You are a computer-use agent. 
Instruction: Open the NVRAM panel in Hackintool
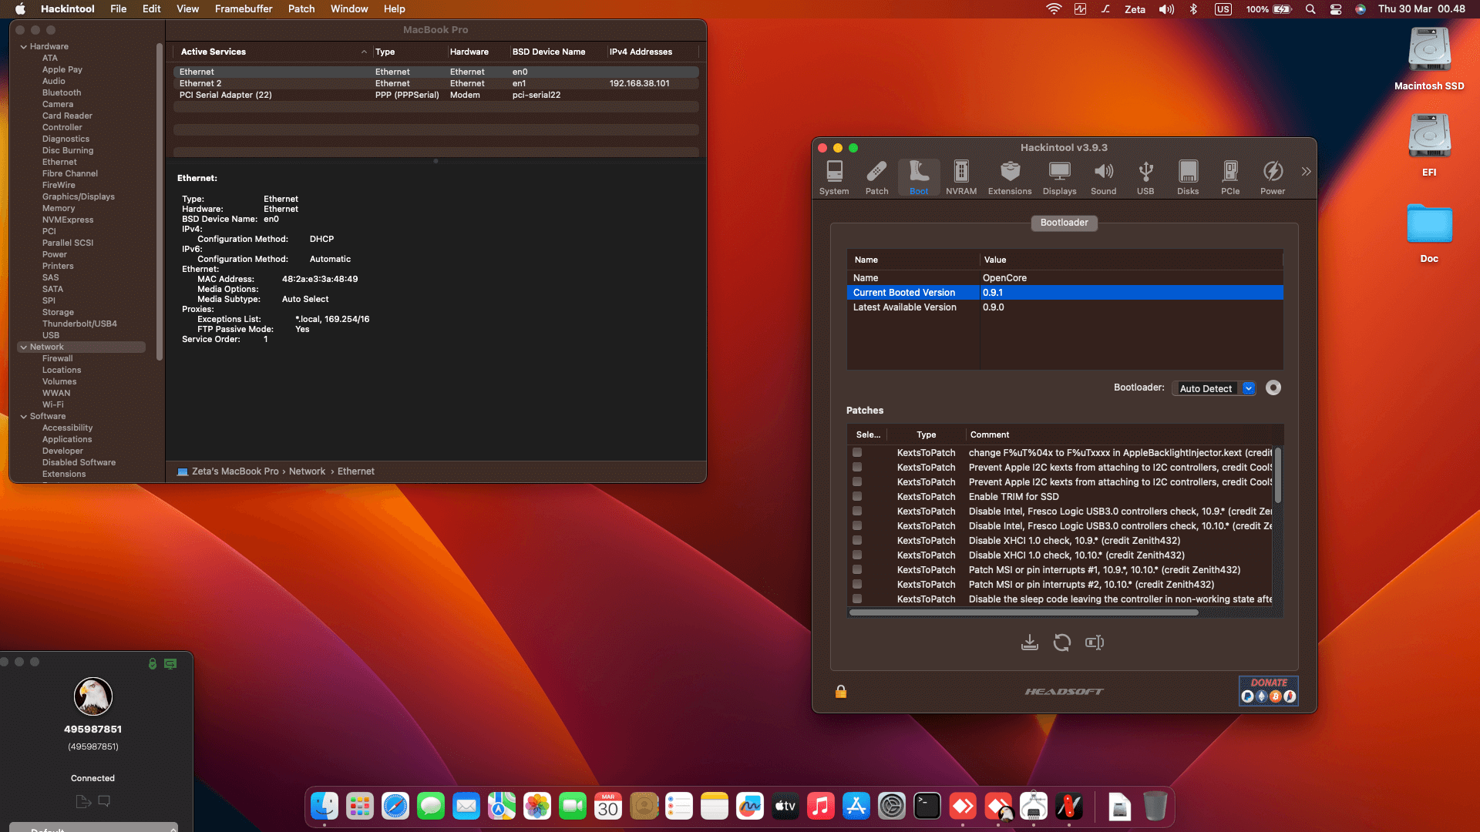coord(960,177)
